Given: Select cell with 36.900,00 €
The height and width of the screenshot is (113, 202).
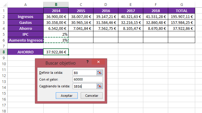Looking at the screenshot, I should click(56, 17).
